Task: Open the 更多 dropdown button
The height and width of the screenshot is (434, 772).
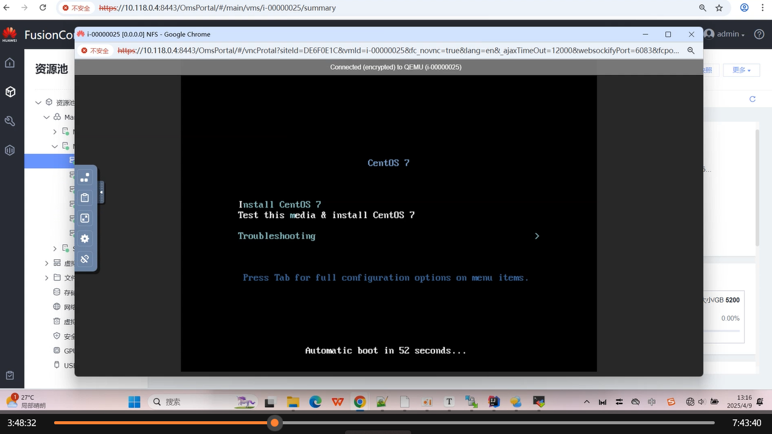Action: 741,70
